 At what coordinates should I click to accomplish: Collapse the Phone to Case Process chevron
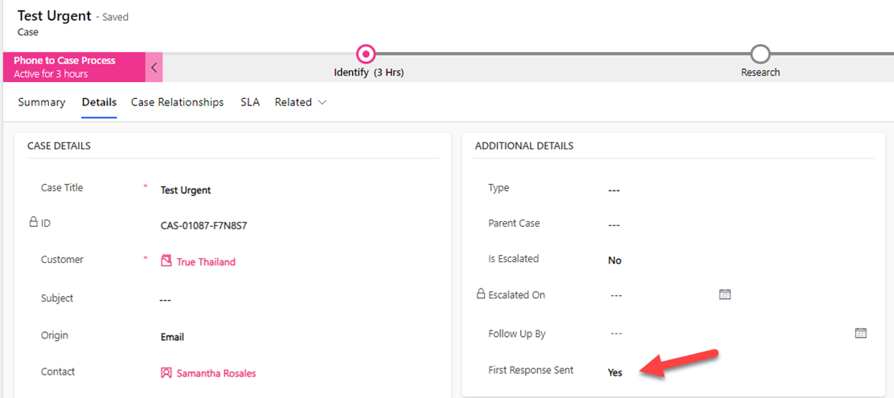click(154, 67)
